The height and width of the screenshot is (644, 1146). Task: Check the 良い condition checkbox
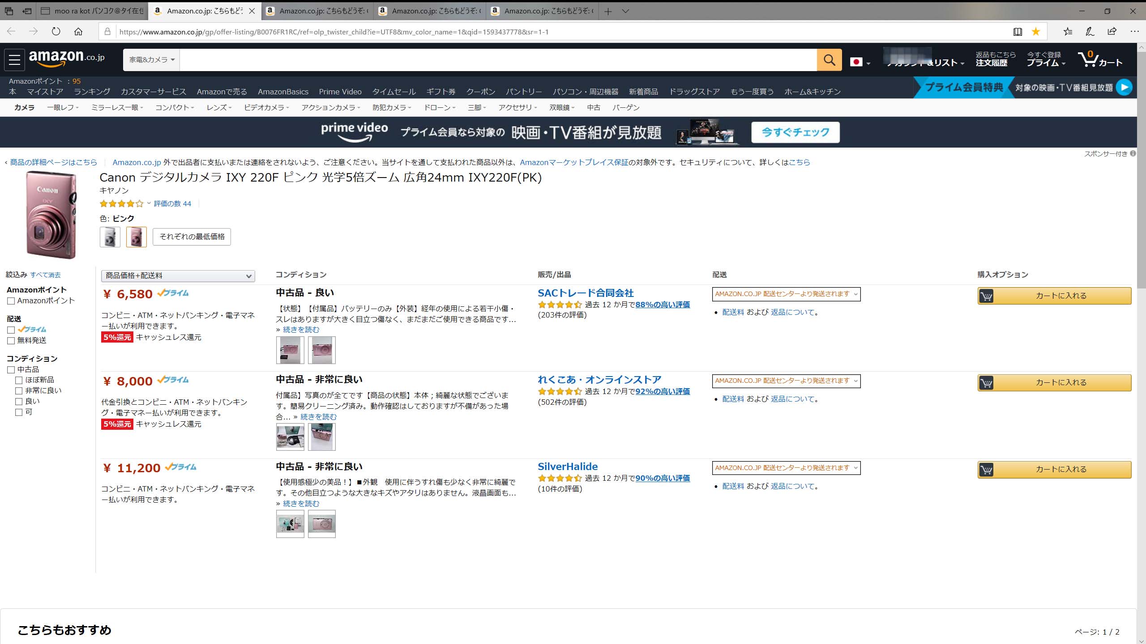coord(19,402)
